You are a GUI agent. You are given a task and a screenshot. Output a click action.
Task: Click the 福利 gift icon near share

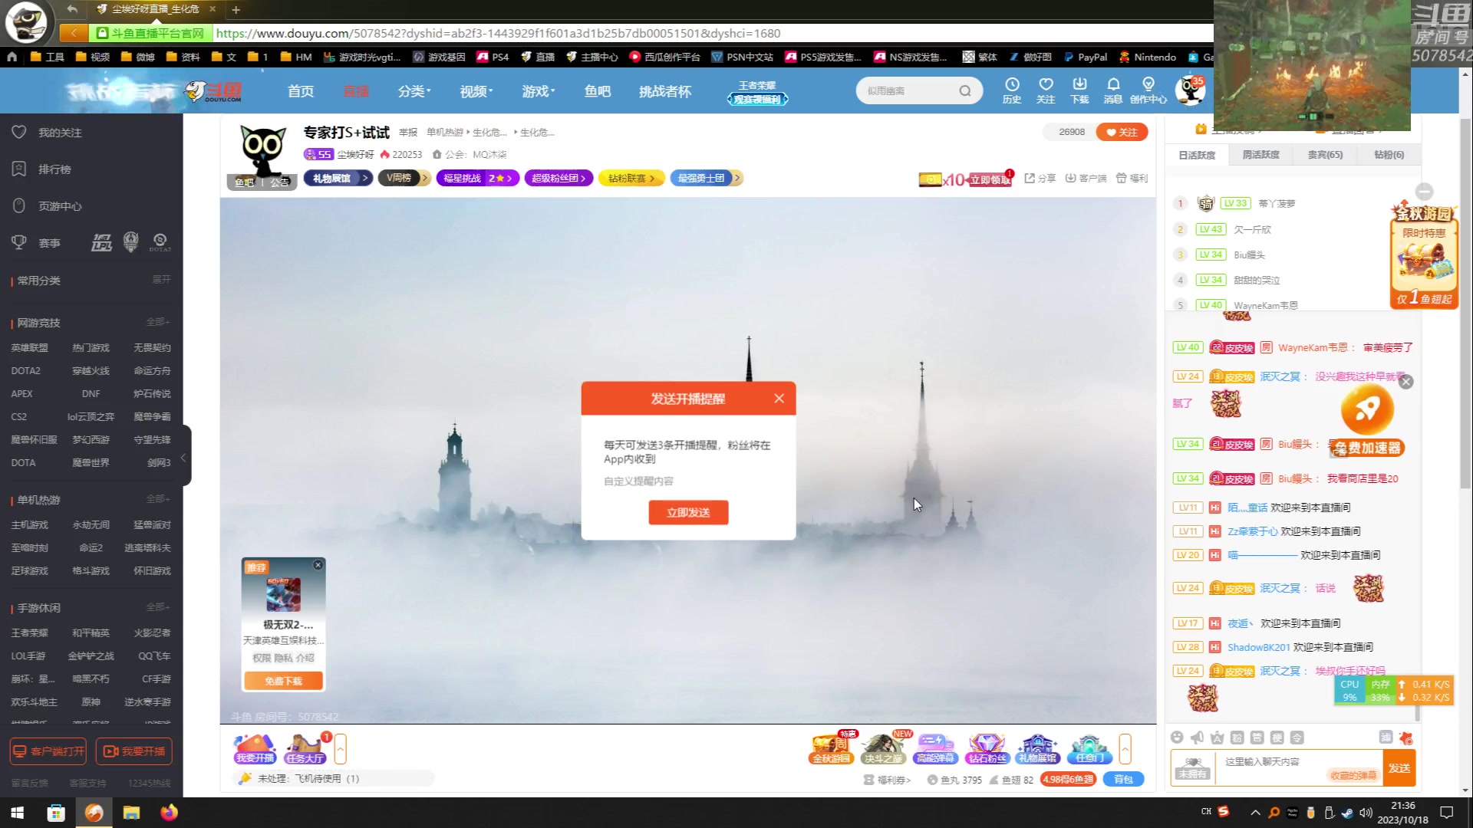1132,178
